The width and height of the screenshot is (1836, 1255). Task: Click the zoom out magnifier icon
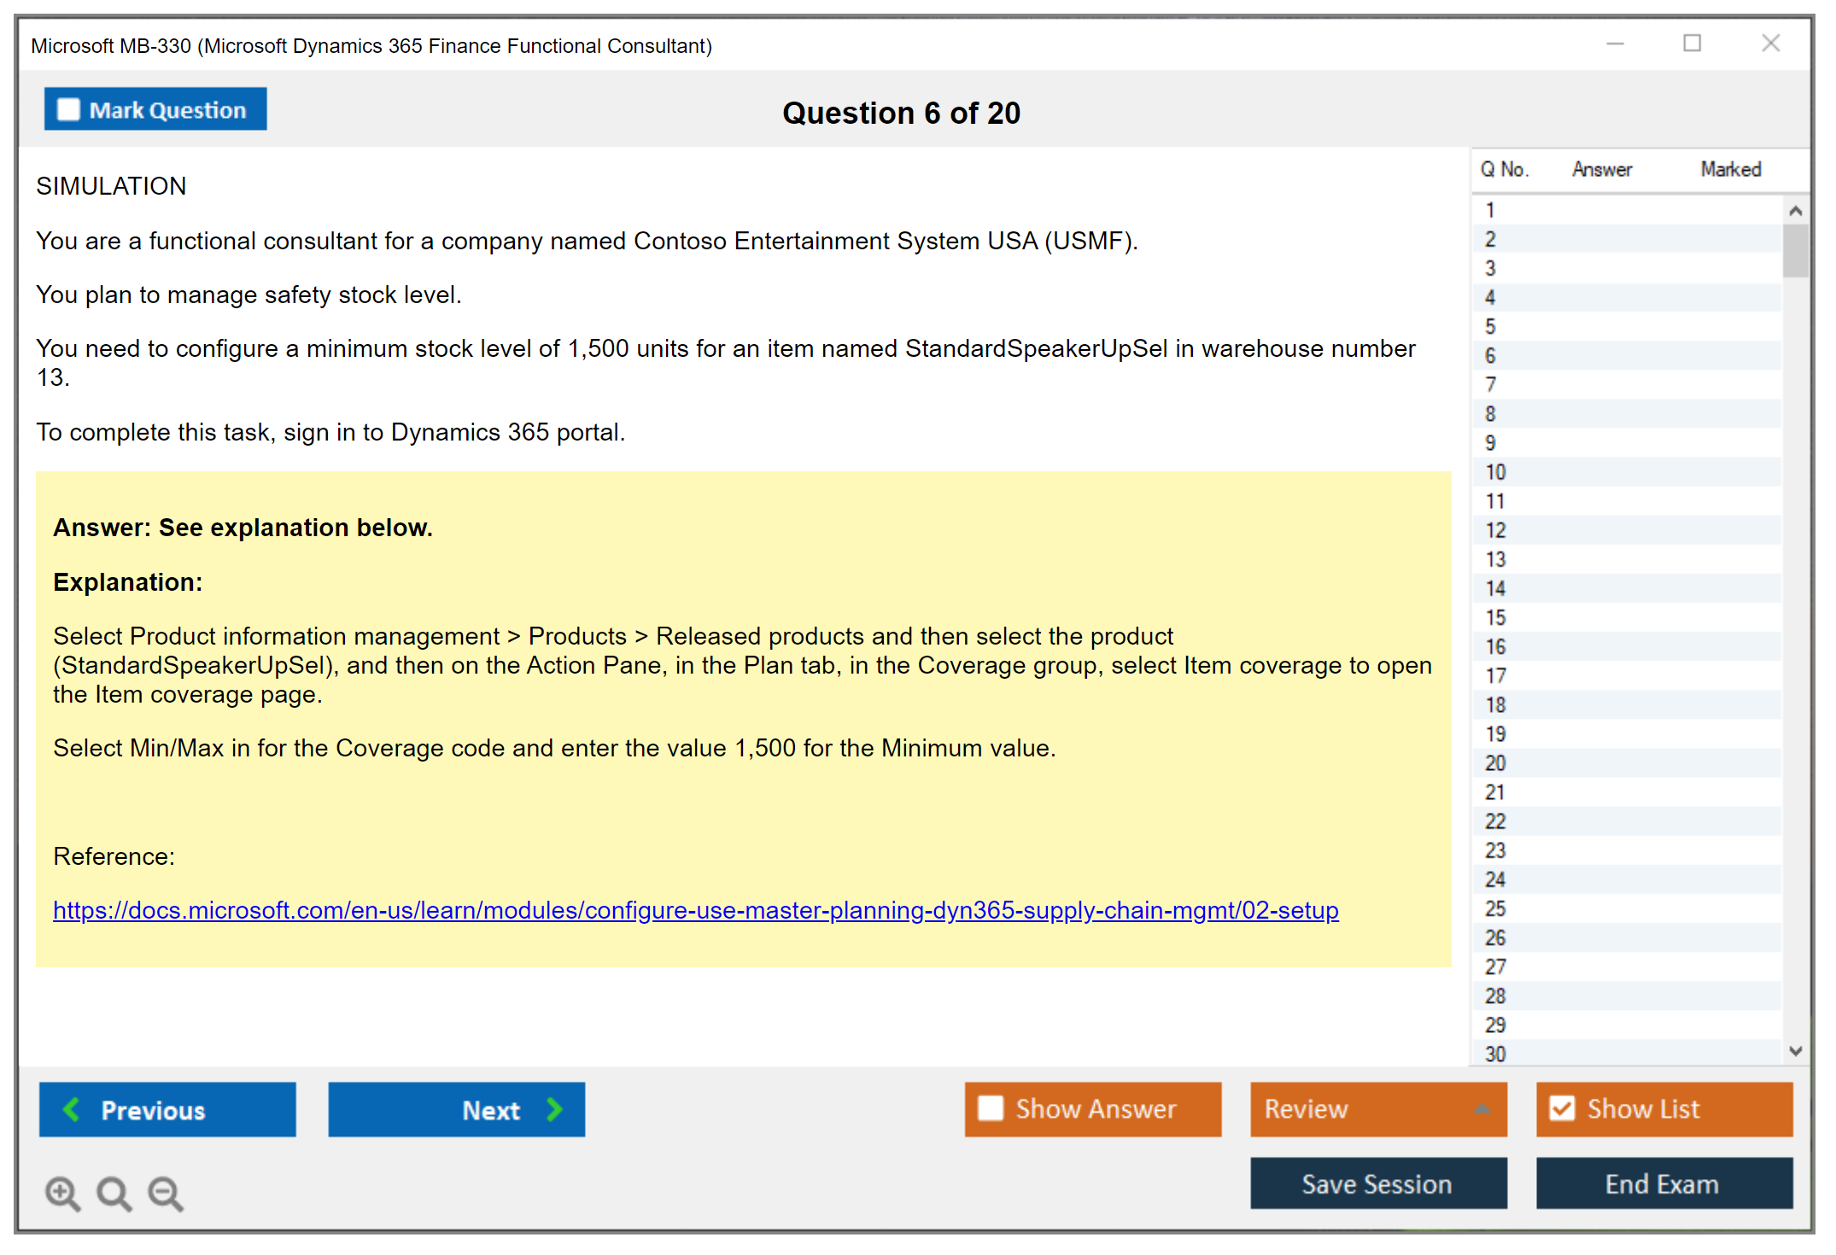[x=165, y=1193]
